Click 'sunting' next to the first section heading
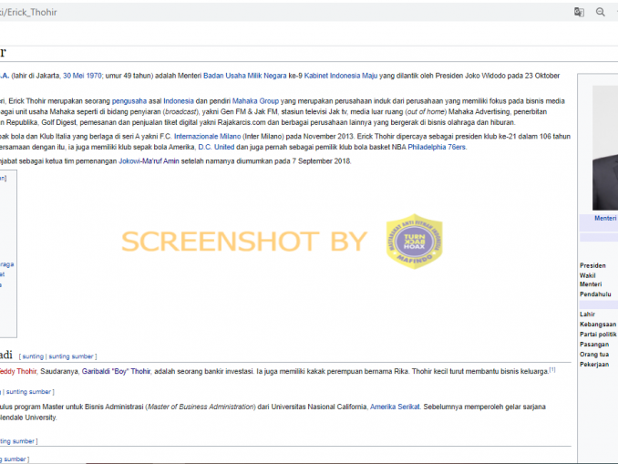618x464 pixels. click(33, 356)
